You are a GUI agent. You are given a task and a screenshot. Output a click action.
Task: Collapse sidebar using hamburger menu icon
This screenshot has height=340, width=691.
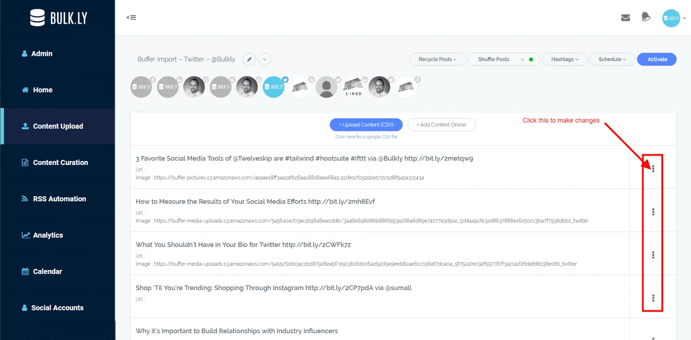tap(131, 18)
